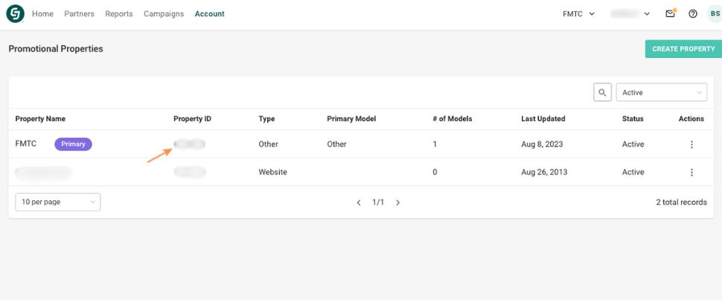Click the Primary badge on FMTC

click(x=73, y=144)
